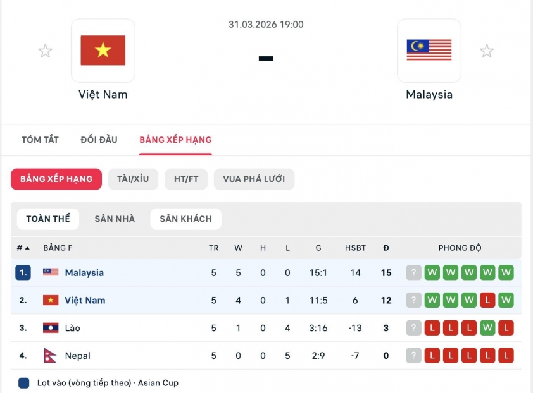The image size is (533, 393).
Task: Select the TOÀN THỂ standings filter
Action: pos(47,219)
